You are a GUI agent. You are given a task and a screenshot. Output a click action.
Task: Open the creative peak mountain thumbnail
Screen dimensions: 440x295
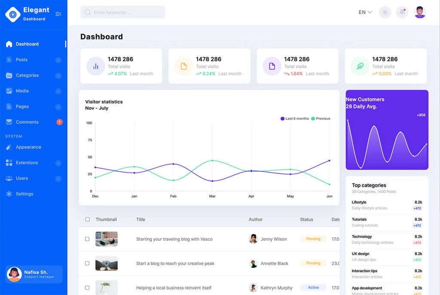tap(107, 263)
